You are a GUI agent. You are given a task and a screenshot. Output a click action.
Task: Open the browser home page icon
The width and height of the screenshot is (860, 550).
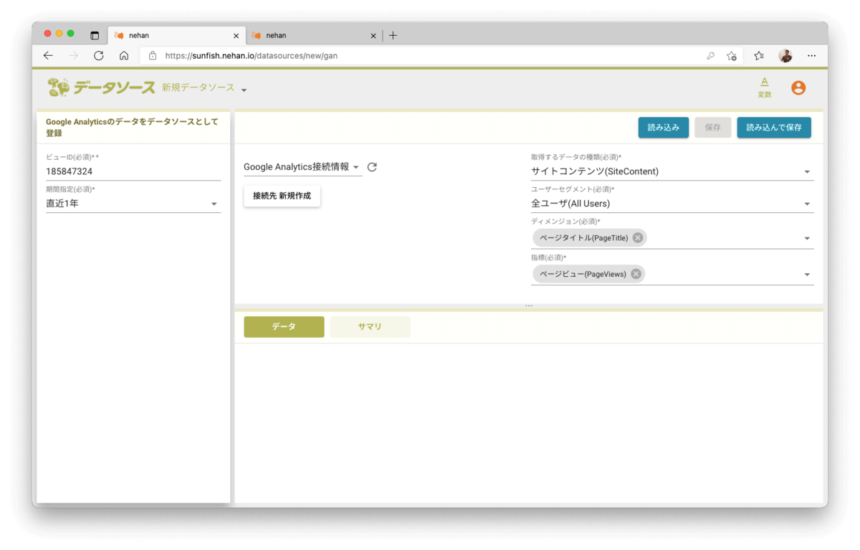(124, 55)
